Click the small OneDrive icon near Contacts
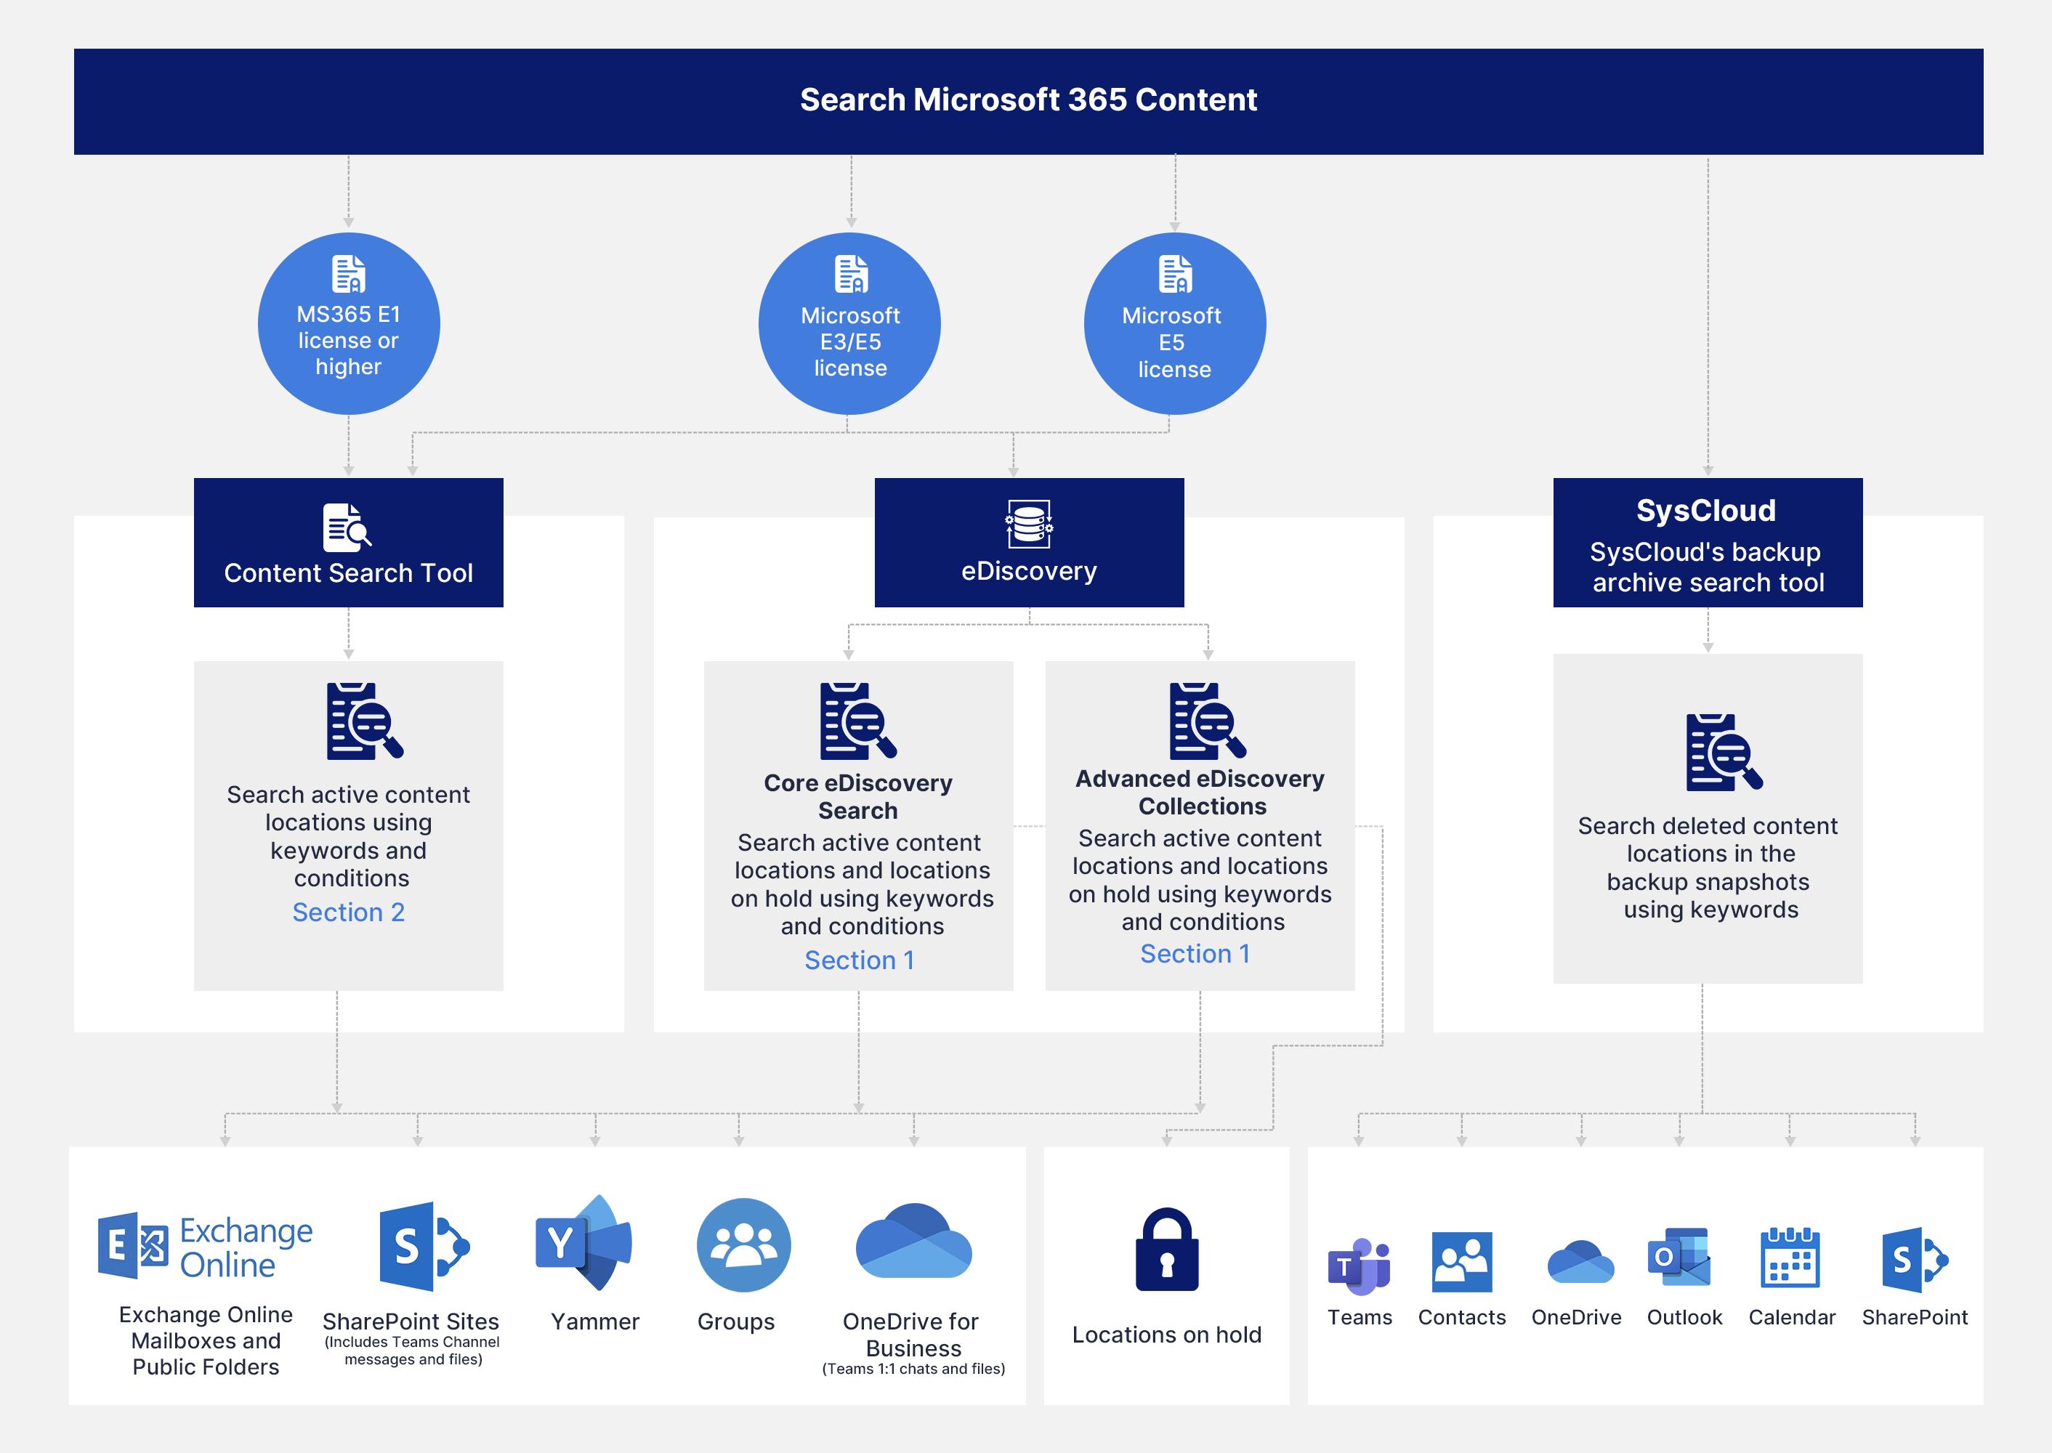Screen dimensions: 2052x1453 tap(1580, 1263)
